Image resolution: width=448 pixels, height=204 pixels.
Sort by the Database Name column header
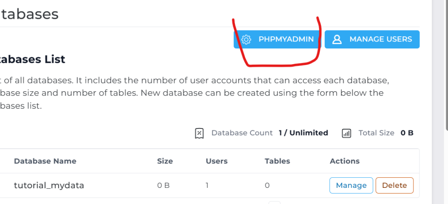45,161
